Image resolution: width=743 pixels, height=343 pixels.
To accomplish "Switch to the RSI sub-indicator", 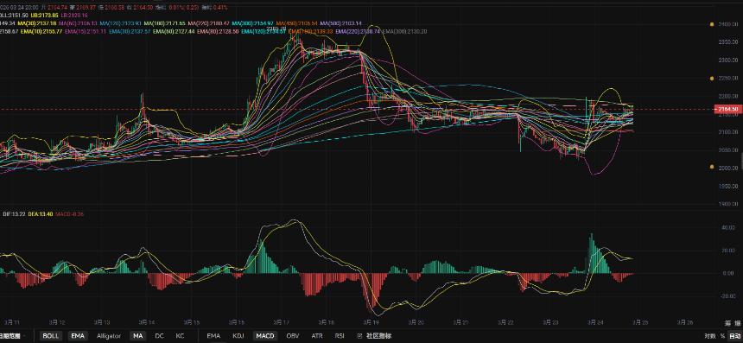I will pyautogui.click(x=340, y=336).
